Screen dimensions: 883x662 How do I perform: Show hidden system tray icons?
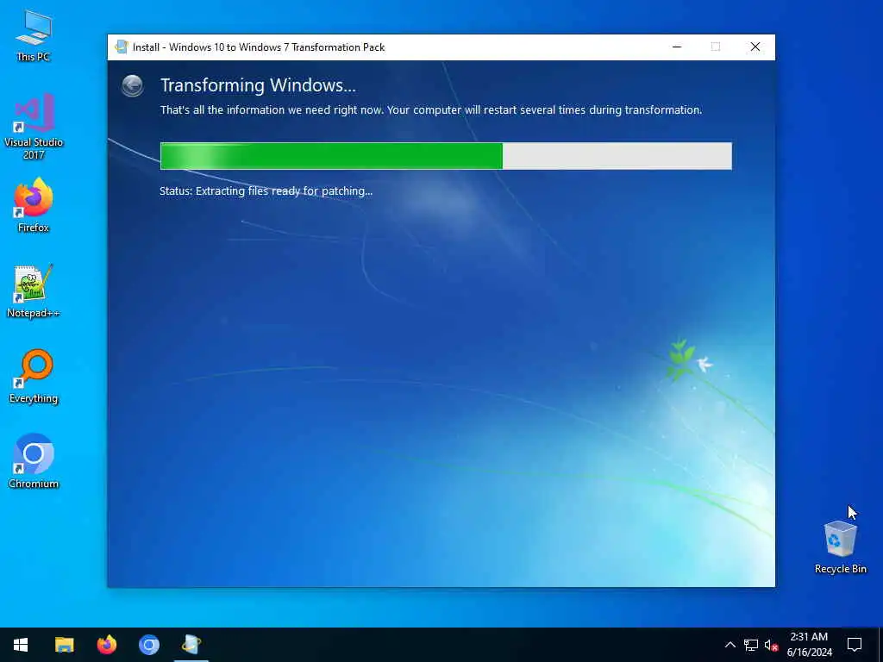tap(730, 645)
